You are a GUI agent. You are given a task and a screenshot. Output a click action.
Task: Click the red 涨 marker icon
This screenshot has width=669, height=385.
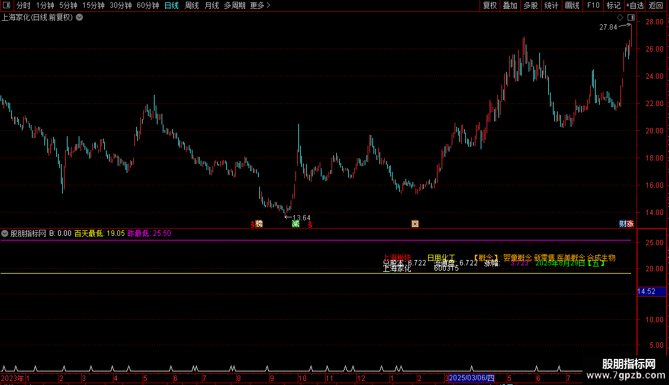(x=630, y=224)
